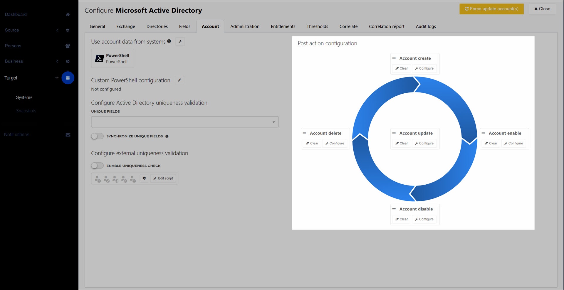Configure the Account enable post action
564x290 pixels.
[513, 143]
